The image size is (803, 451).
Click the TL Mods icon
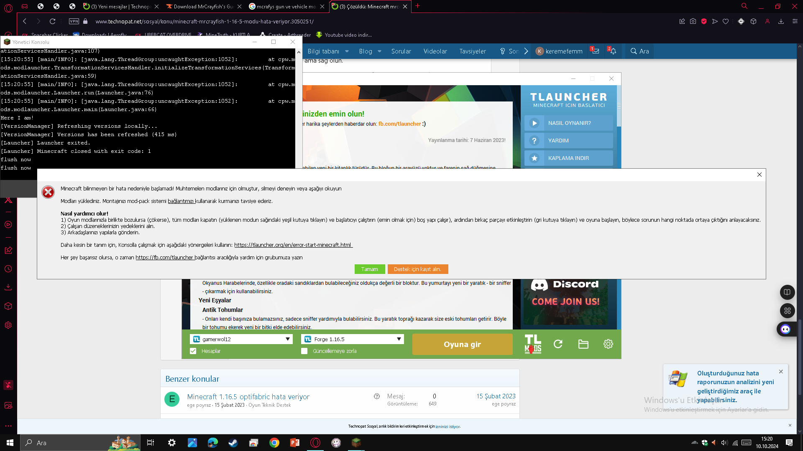[x=533, y=344]
